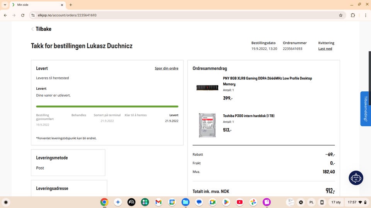Image resolution: width=371 pixels, height=208 pixels.
Task: Open Google Photos from the shelf
Action: tap(253, 202)
